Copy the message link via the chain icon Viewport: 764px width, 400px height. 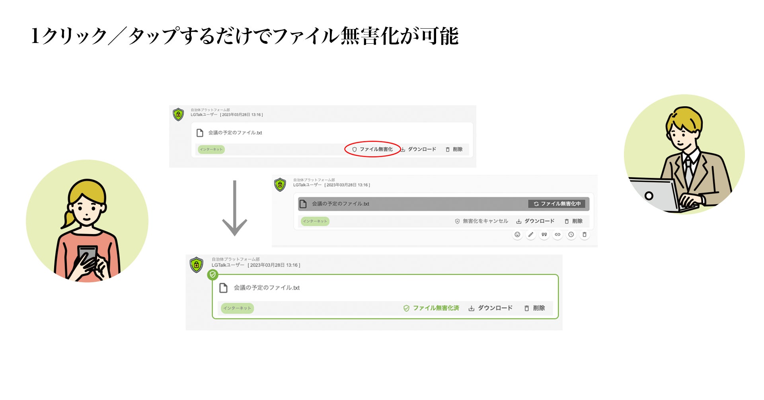click(557, 235)
